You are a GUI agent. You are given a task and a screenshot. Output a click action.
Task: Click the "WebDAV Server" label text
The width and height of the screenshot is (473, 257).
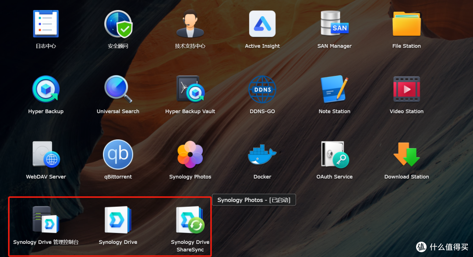pos(46,177)
